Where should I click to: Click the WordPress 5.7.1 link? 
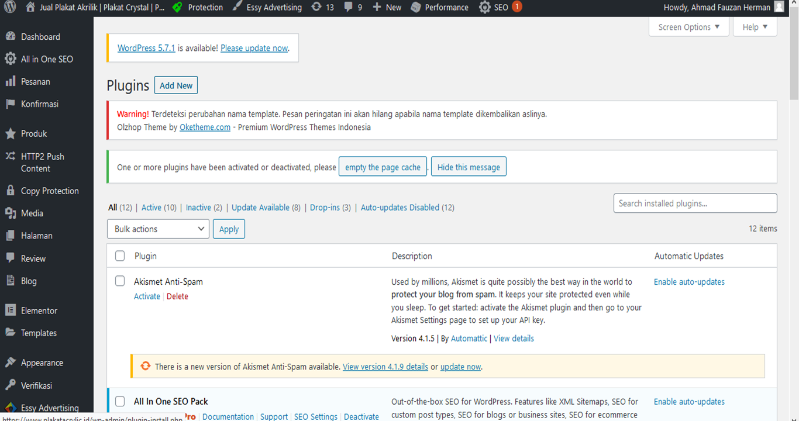(146, 48)
